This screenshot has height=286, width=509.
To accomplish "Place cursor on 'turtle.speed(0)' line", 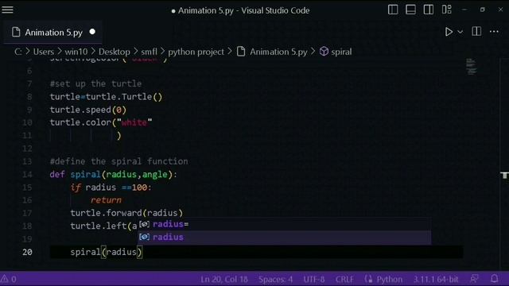I will pyautogui.click(x=88, y=110).
